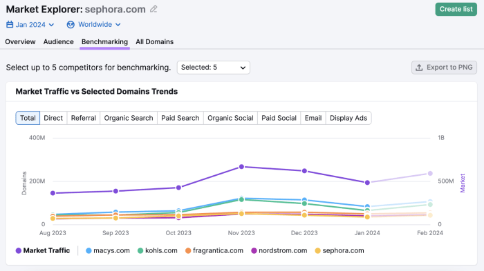Screen dimensions: 484x271
Task: Switch to the Audience tab
Action: [x=58, y=41]
